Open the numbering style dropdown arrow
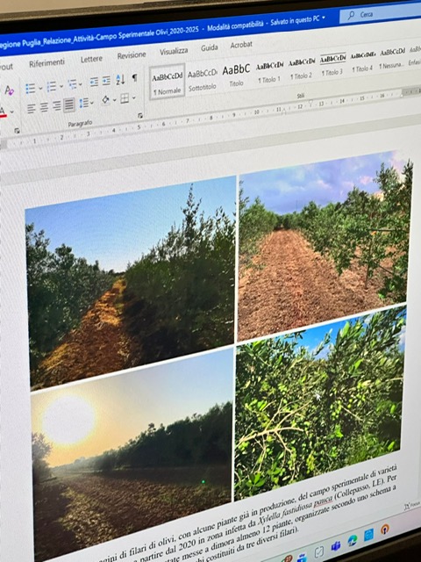The width and height of the screenshot is (421, 562). pos(61,86)
